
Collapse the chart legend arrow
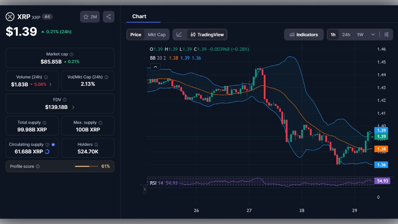coord(155,67)
